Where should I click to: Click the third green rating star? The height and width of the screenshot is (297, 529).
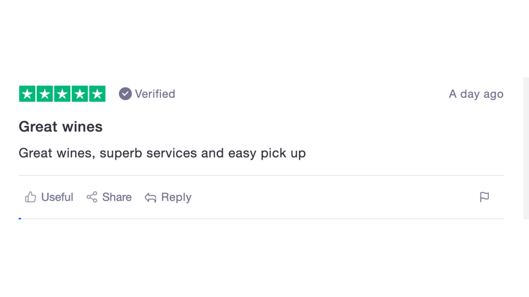tap(62, 94)
